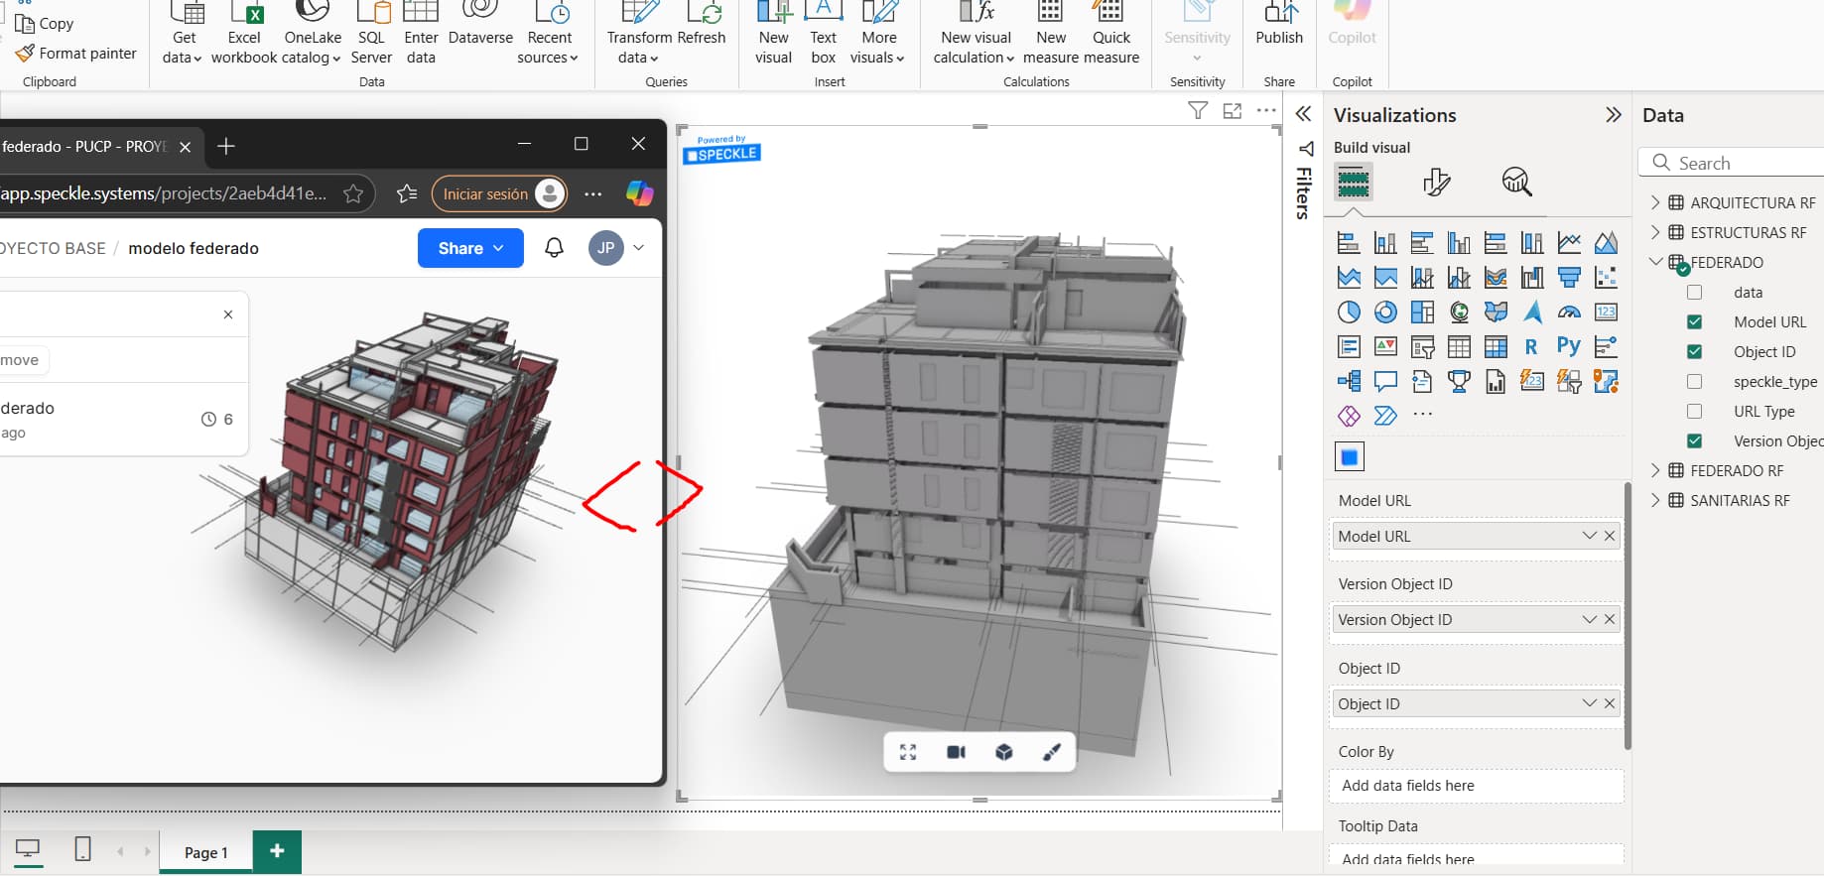
Task: Pick the line chart visual
Action: coord(1569,242)
